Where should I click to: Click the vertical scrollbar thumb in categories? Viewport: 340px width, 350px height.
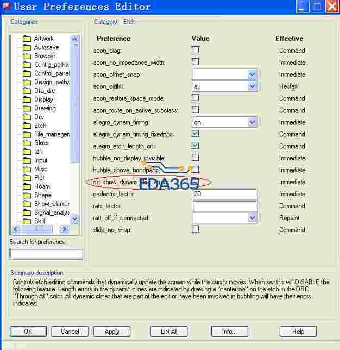pyautogui.click(x=74, y=103)
